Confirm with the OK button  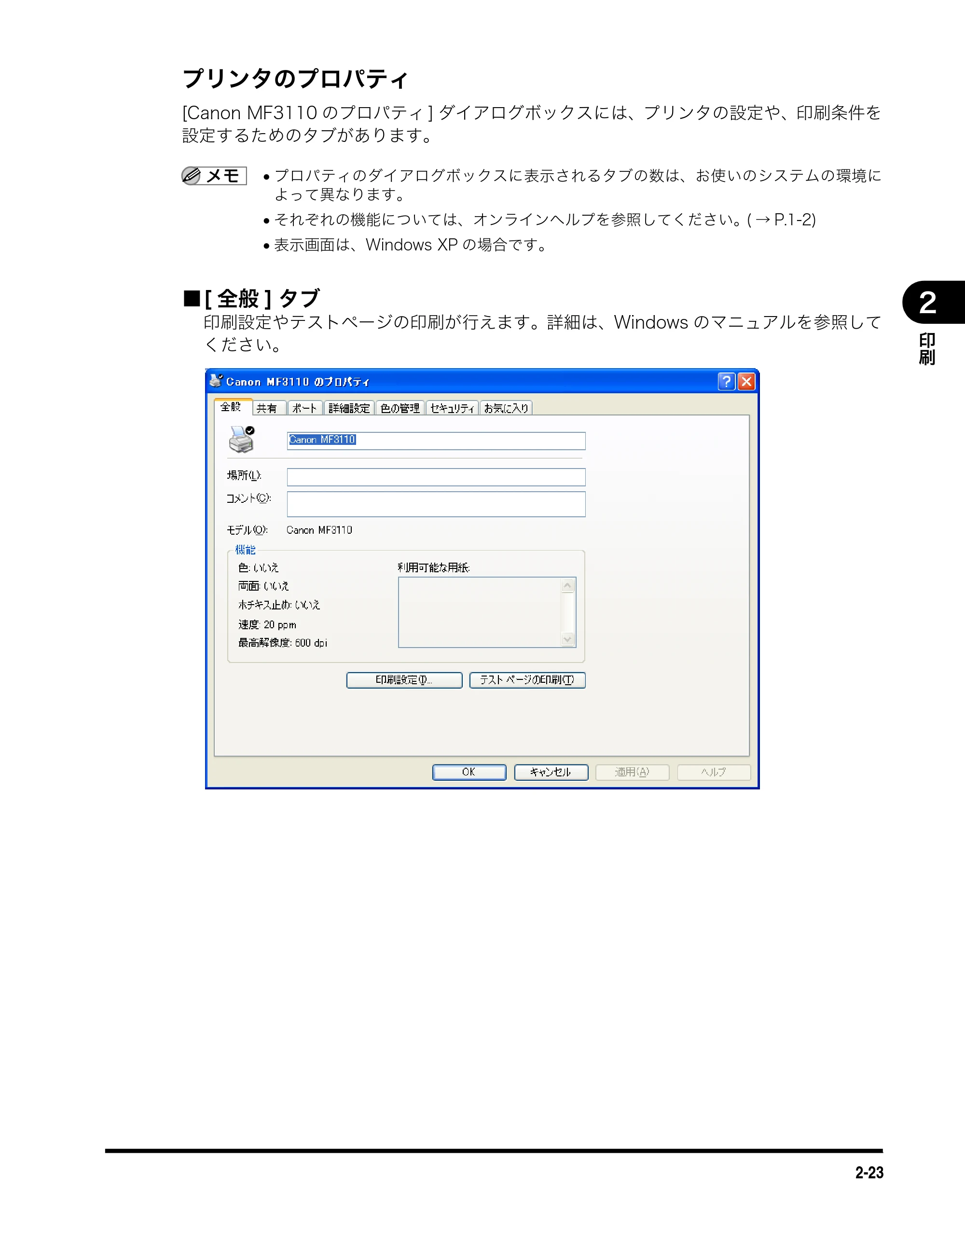pyautogui.click(x=469, y=773)
